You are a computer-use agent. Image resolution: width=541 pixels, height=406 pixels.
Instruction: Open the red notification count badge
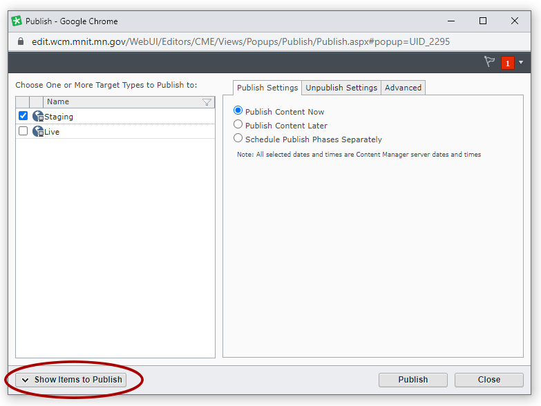508,63
